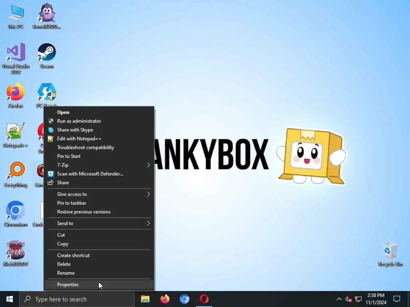
Task: Choose Troubleshoot compatibility
Action: point(99,148)
